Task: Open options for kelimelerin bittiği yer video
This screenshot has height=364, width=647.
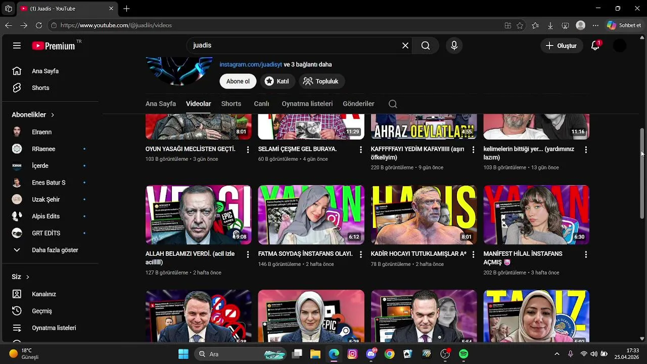Action: tap(586, 150)
